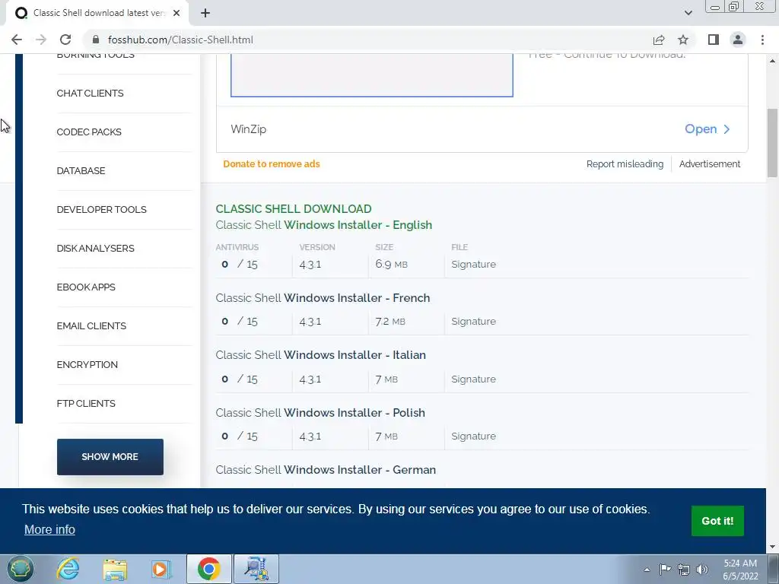
Task: Open Chrome side panel icon
Action: pyautogui.click(x=714, y=40)
